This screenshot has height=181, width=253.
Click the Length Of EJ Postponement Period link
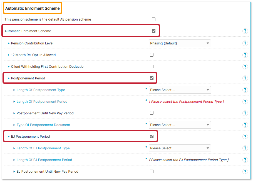44,160
